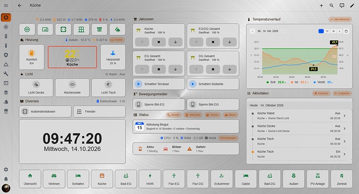
Task: Click Alle Bereiche button
Action: (340, 19)
